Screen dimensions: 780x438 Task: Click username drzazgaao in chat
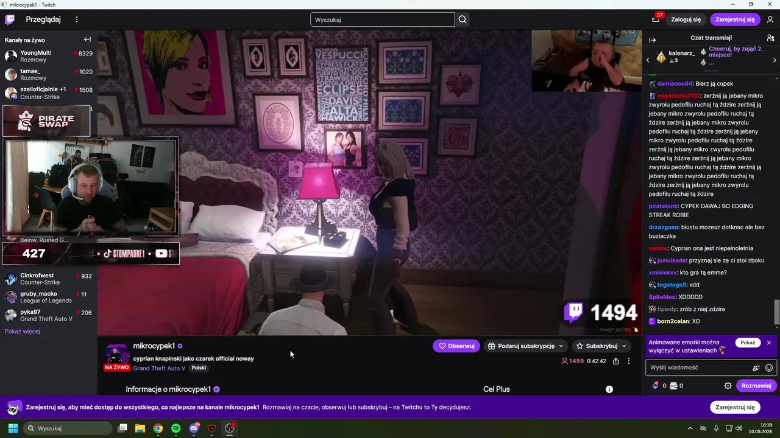[x=664, y=227]
